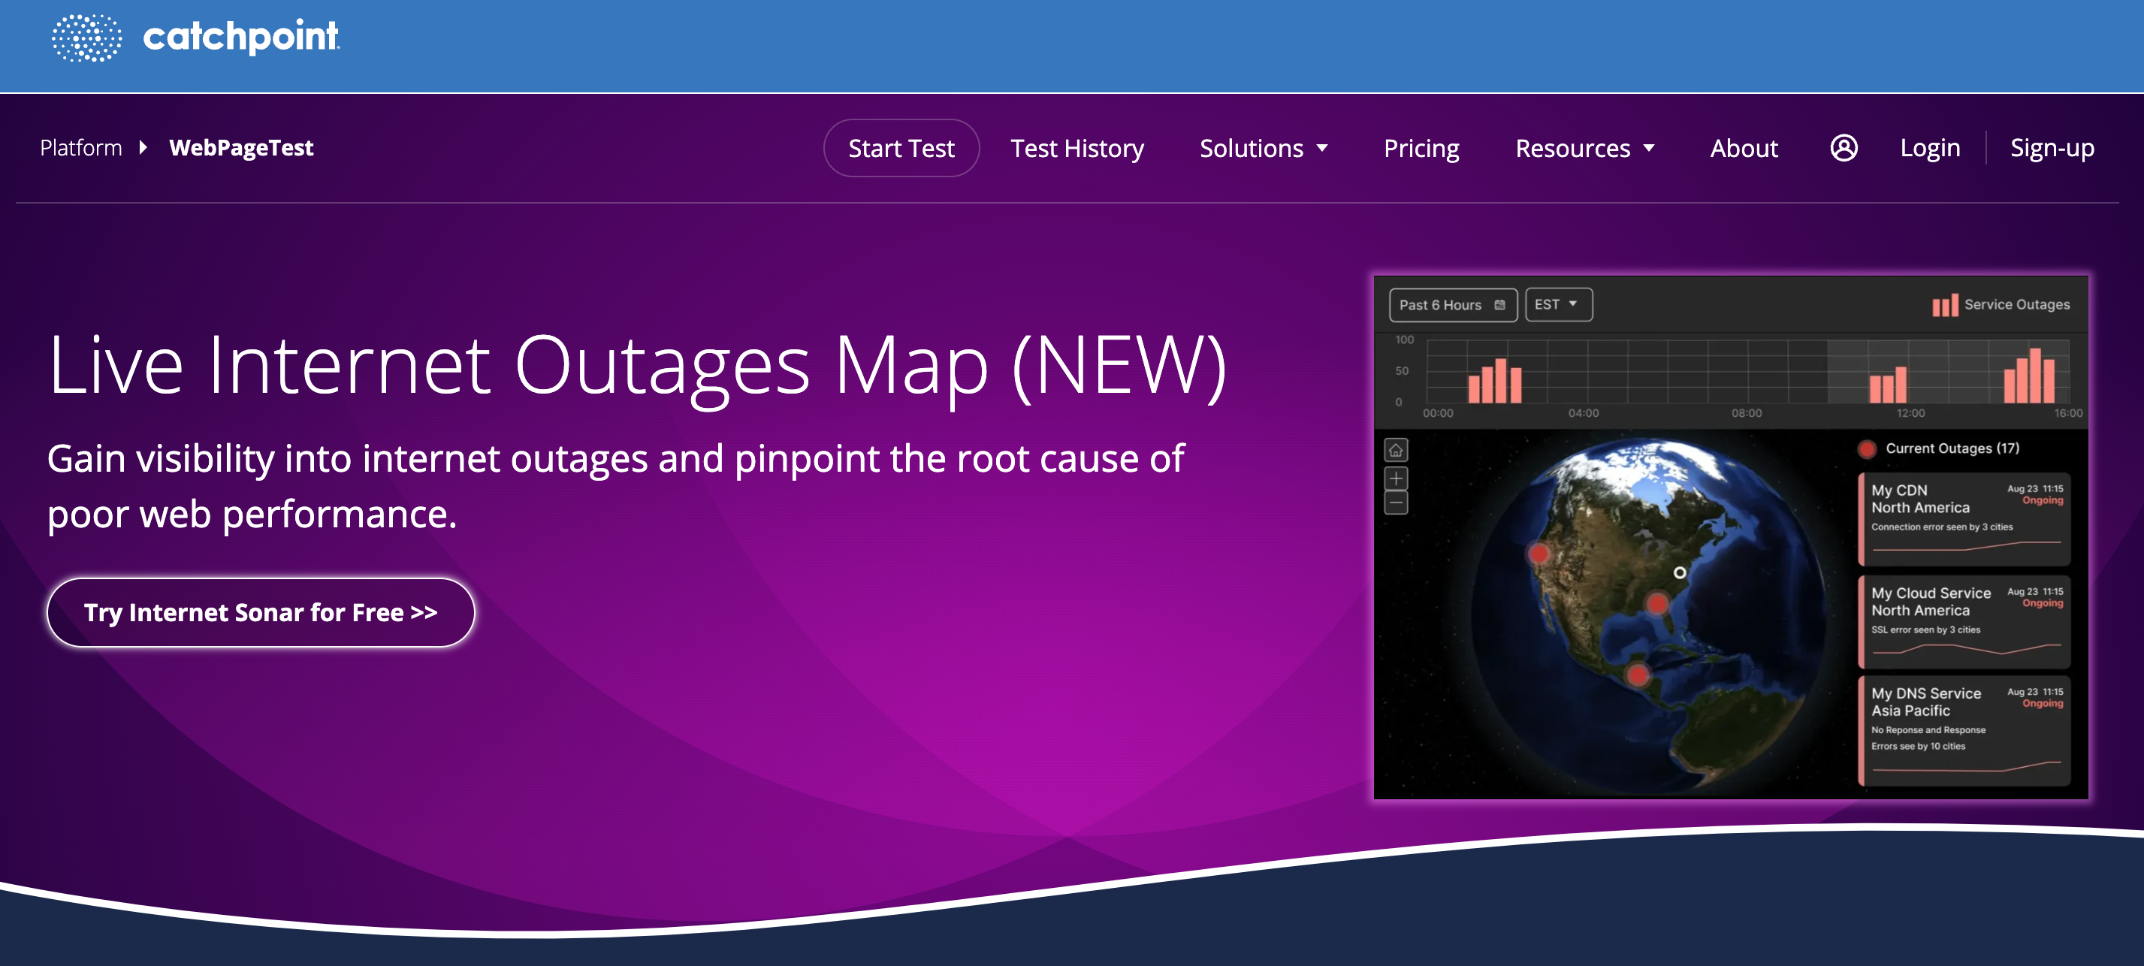
Task: Click the 00:00 label on chart axis
Action: tap(1437, 414)
